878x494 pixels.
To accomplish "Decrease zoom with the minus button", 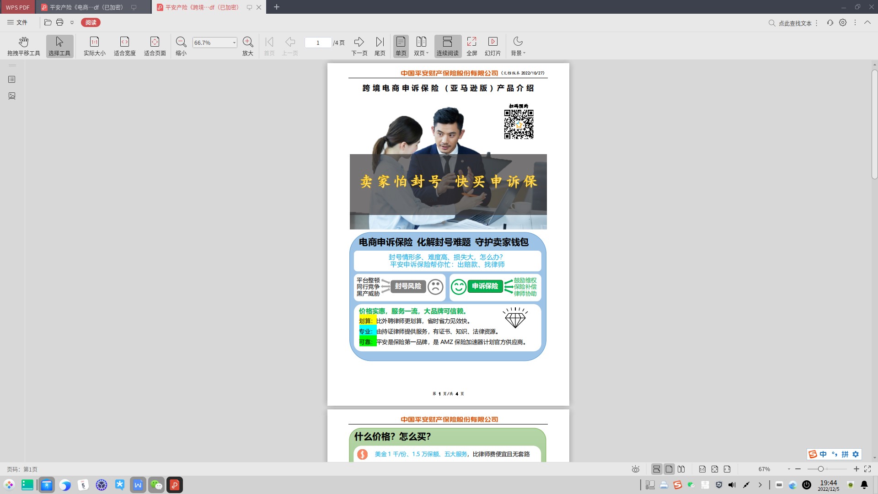I will click(798, 469).
